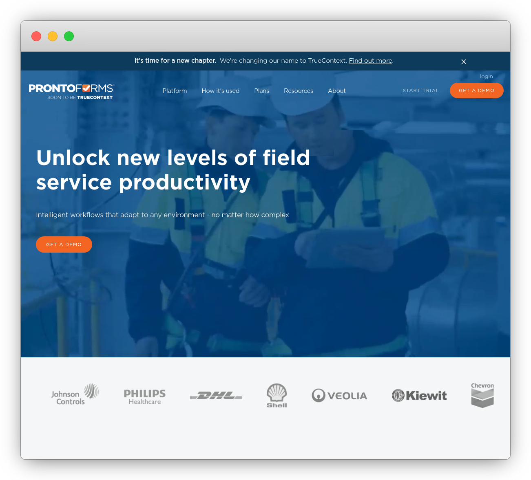Image resolution: width=531 pixels, height=480 pixels.
Task: Click the Philips Healthcare logo
Action: click(x=145, y=396)
